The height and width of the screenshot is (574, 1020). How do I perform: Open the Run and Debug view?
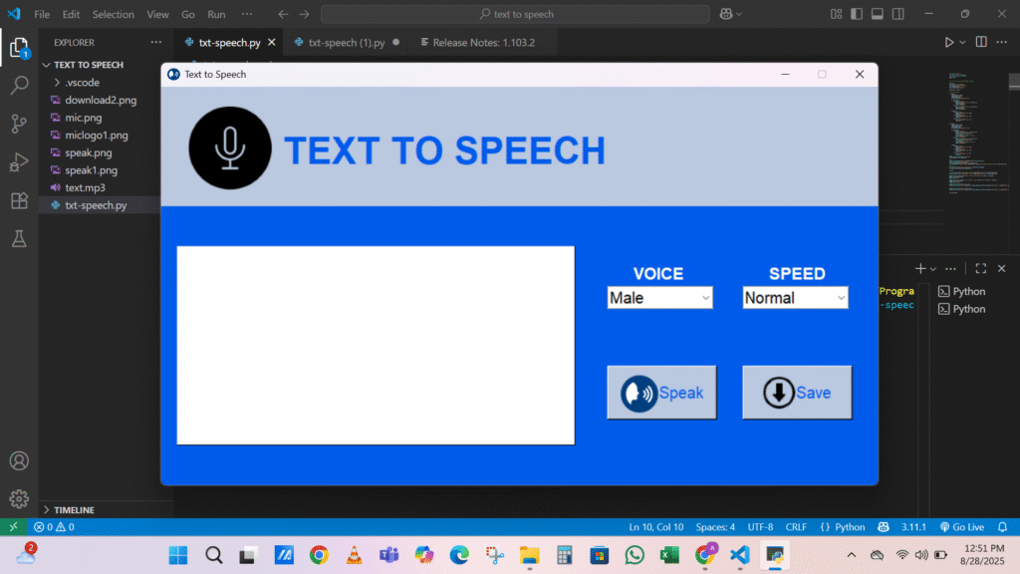[19, 161]
